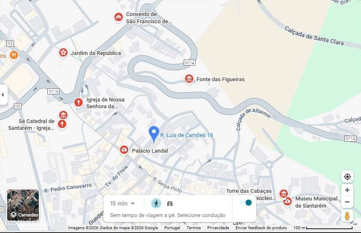Zoom in with the plus button

point(347,190)
